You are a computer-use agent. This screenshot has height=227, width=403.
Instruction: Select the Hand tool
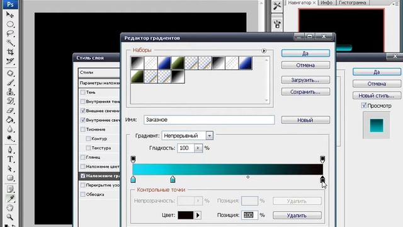pos(10,207)
